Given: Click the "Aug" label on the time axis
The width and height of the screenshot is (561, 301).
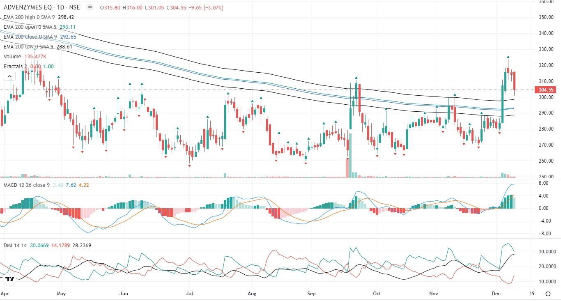Looking at the screenshot, I should pos(252,294).
